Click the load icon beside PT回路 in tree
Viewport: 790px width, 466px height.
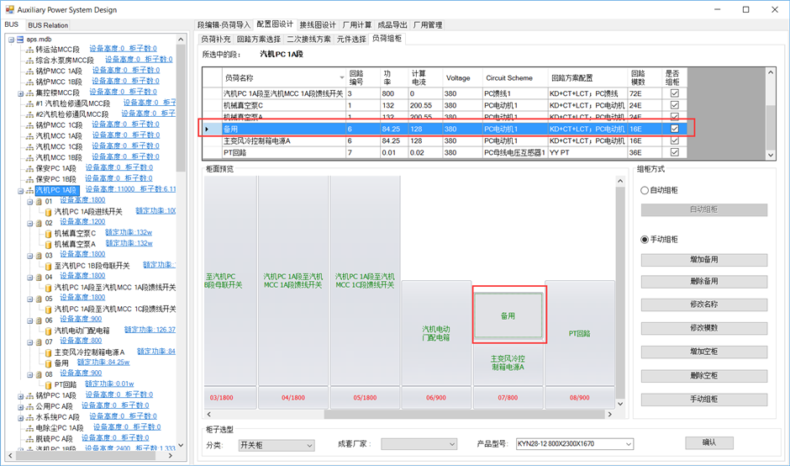[x=49, y=384]
